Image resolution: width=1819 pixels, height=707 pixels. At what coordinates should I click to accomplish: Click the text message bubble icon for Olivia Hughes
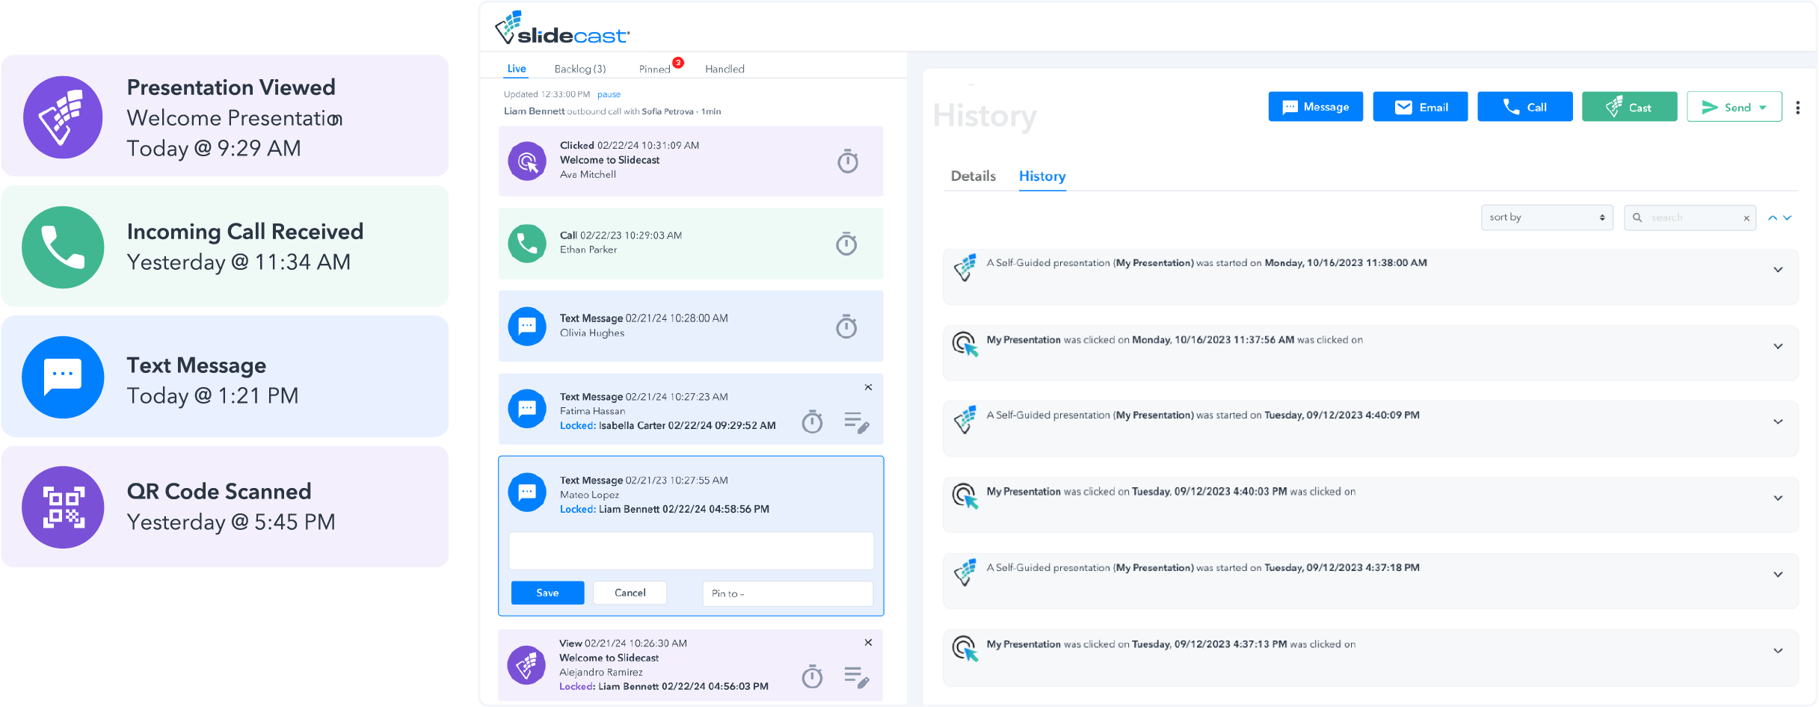click(527, 326)
